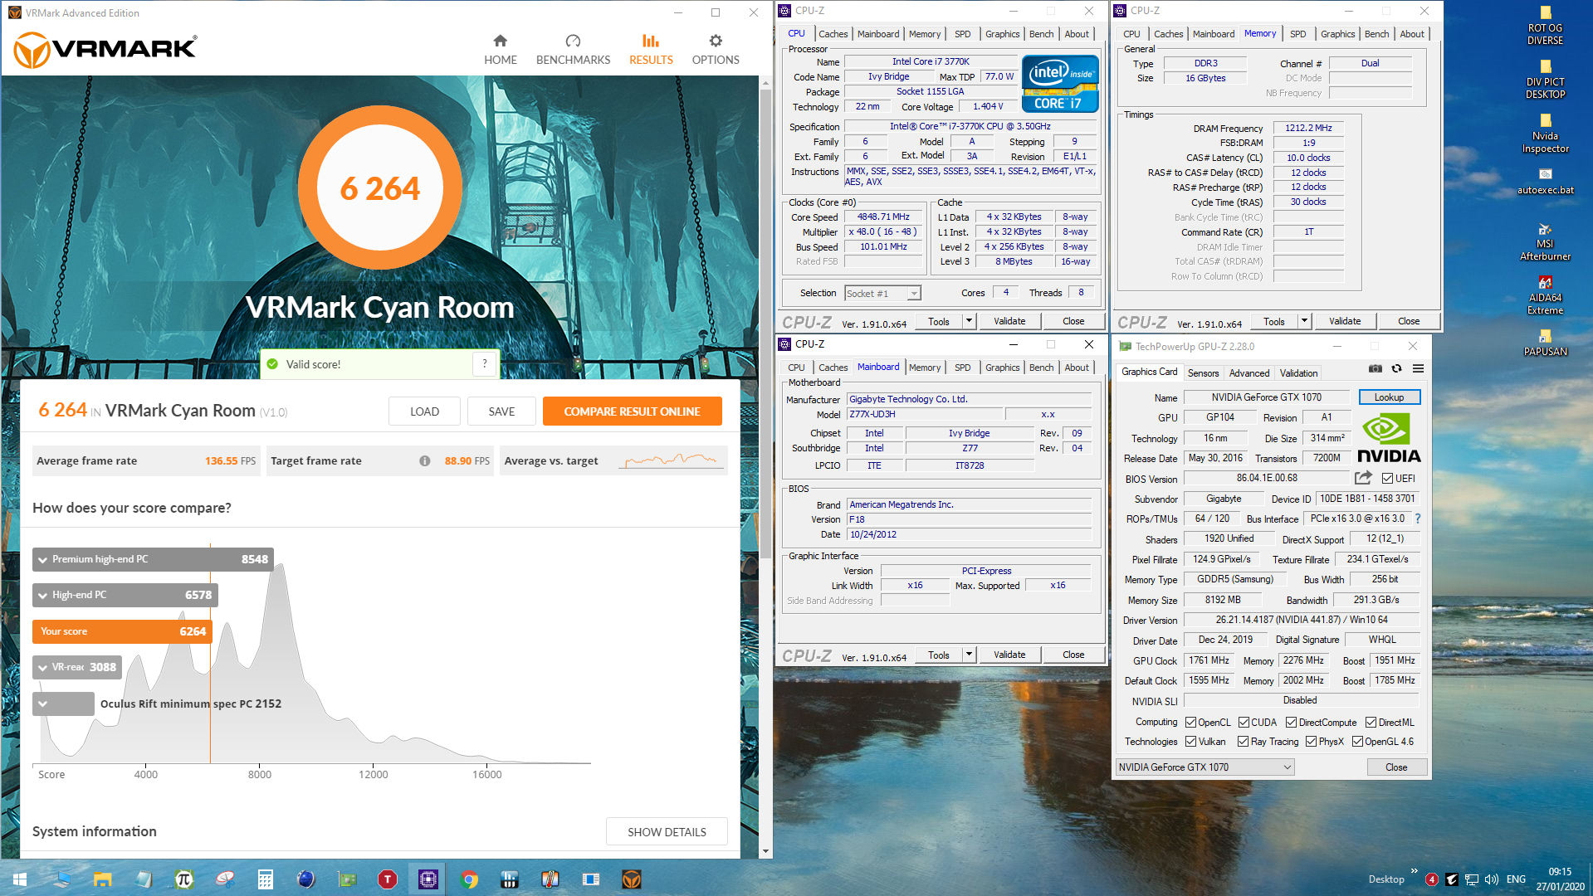Click the LOAD result button
The width and height of the screenshot is (1593, 896).
tap(424, 411)
